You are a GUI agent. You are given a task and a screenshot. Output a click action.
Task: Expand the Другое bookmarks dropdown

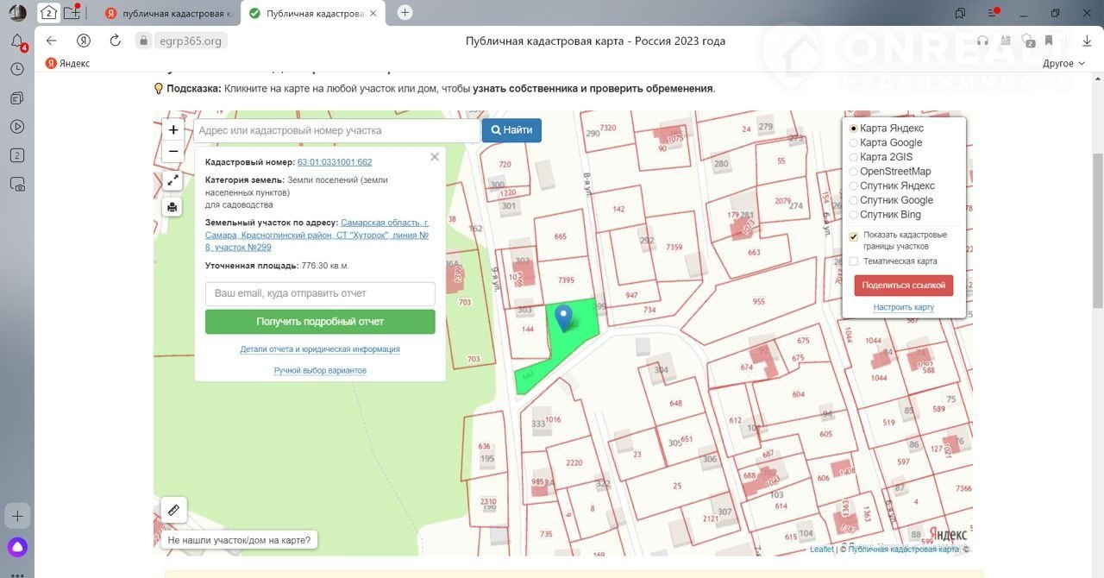(1063, 63)
